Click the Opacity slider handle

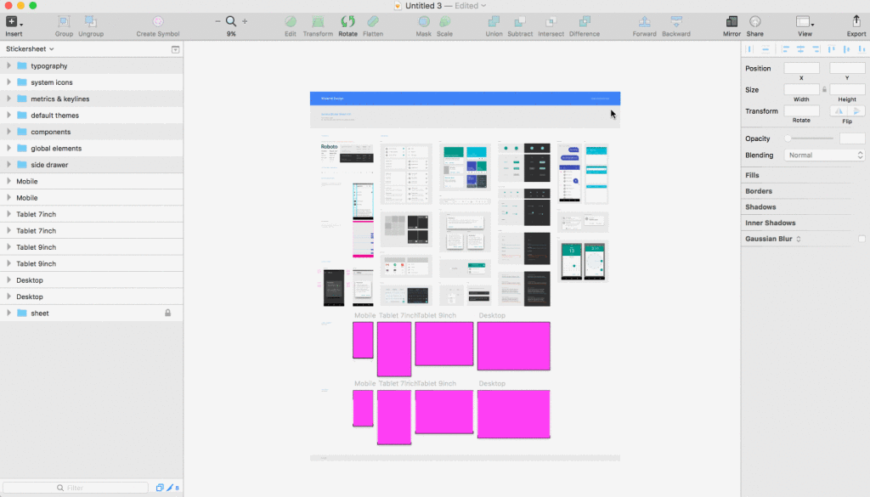[x=788, y=138]
